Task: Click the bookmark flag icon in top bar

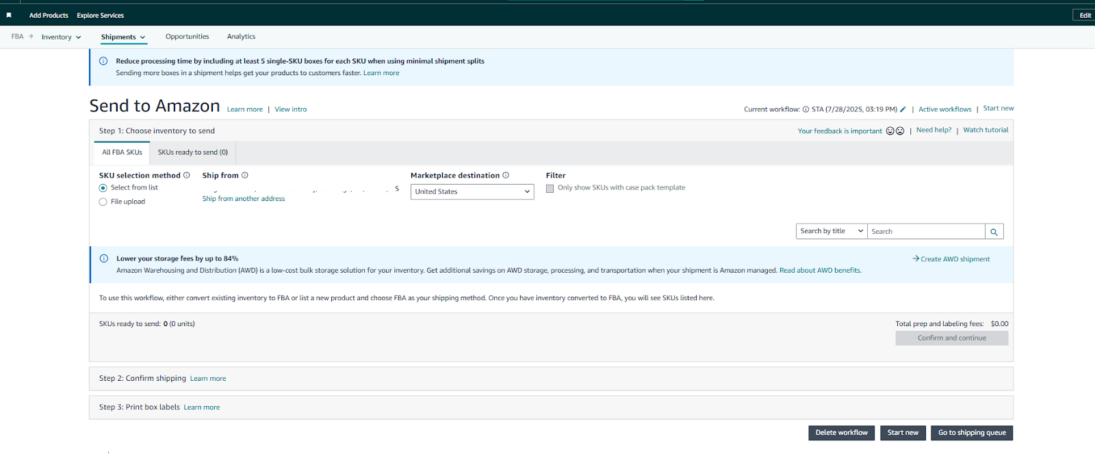Action: click(x=9, y=15)
